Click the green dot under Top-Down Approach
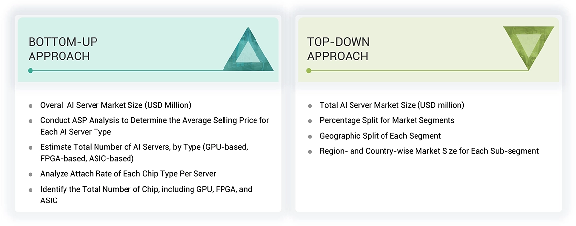This screenshot has height=226, width=576. point(309,71)
